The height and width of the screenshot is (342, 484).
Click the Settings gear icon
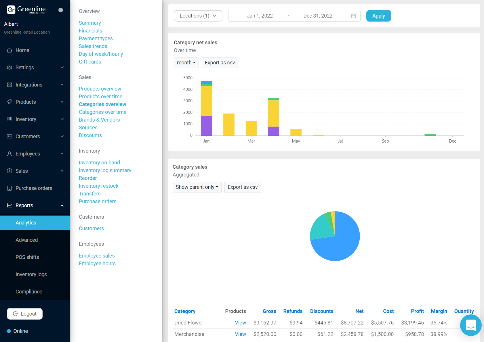pyautogui.click(x=9, y=68)
